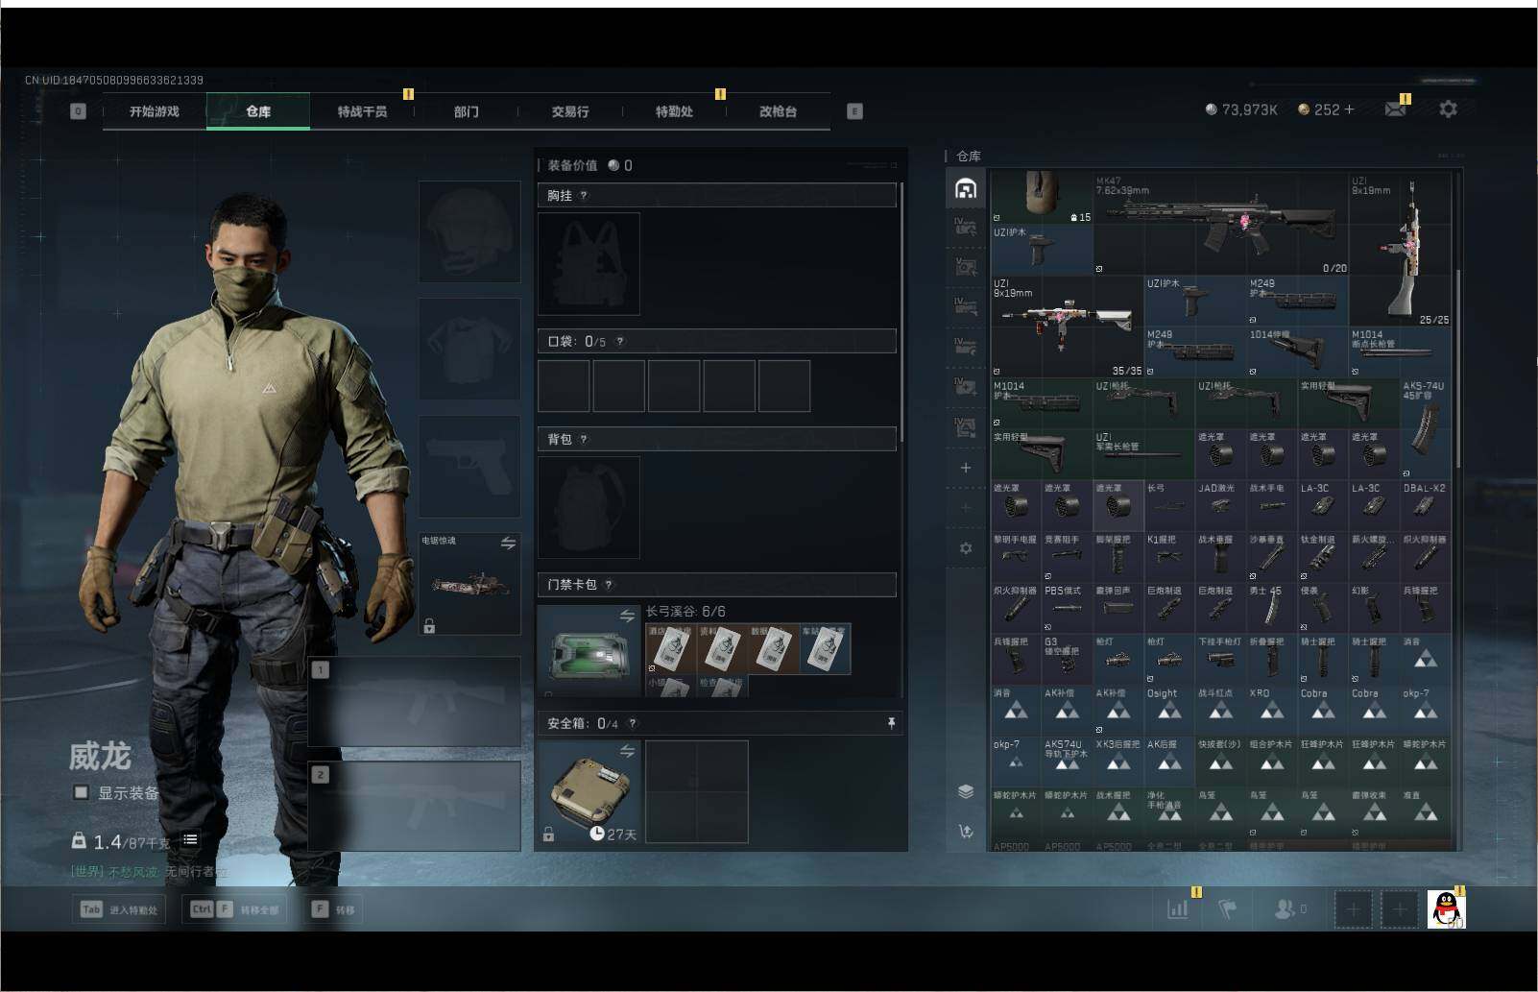Toggle the pin icon beside 安全箱 header
This screenshot has width=1538, height=992.
point(891,723)
